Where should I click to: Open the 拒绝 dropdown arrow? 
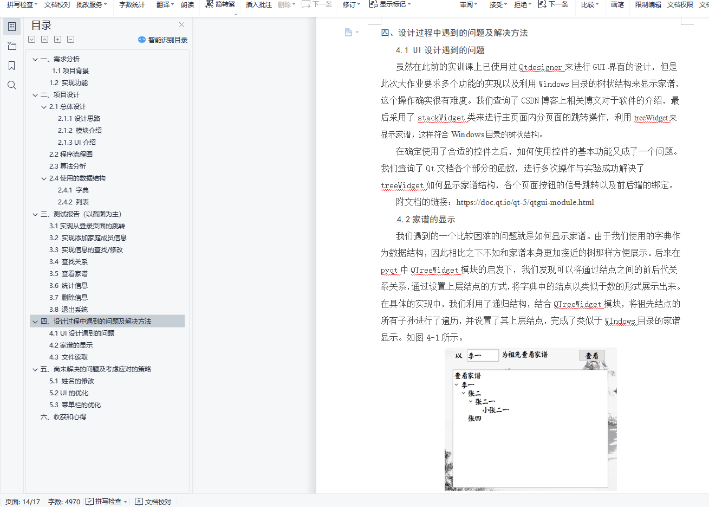pos(530,4)
